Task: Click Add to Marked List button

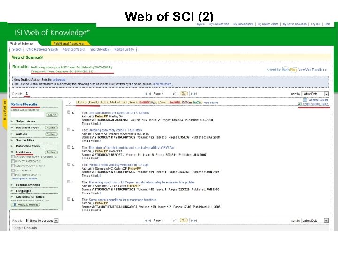Action: (x=113, y=103)
